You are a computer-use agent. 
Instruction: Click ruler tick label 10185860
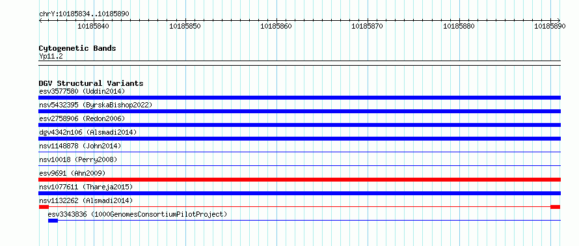[x=276, y=26]
